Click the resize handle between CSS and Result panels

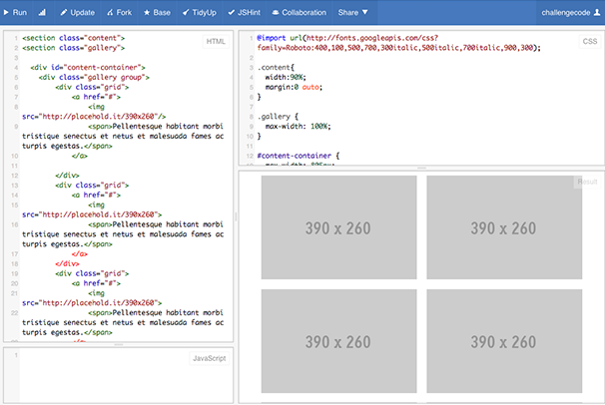[421, 168]
